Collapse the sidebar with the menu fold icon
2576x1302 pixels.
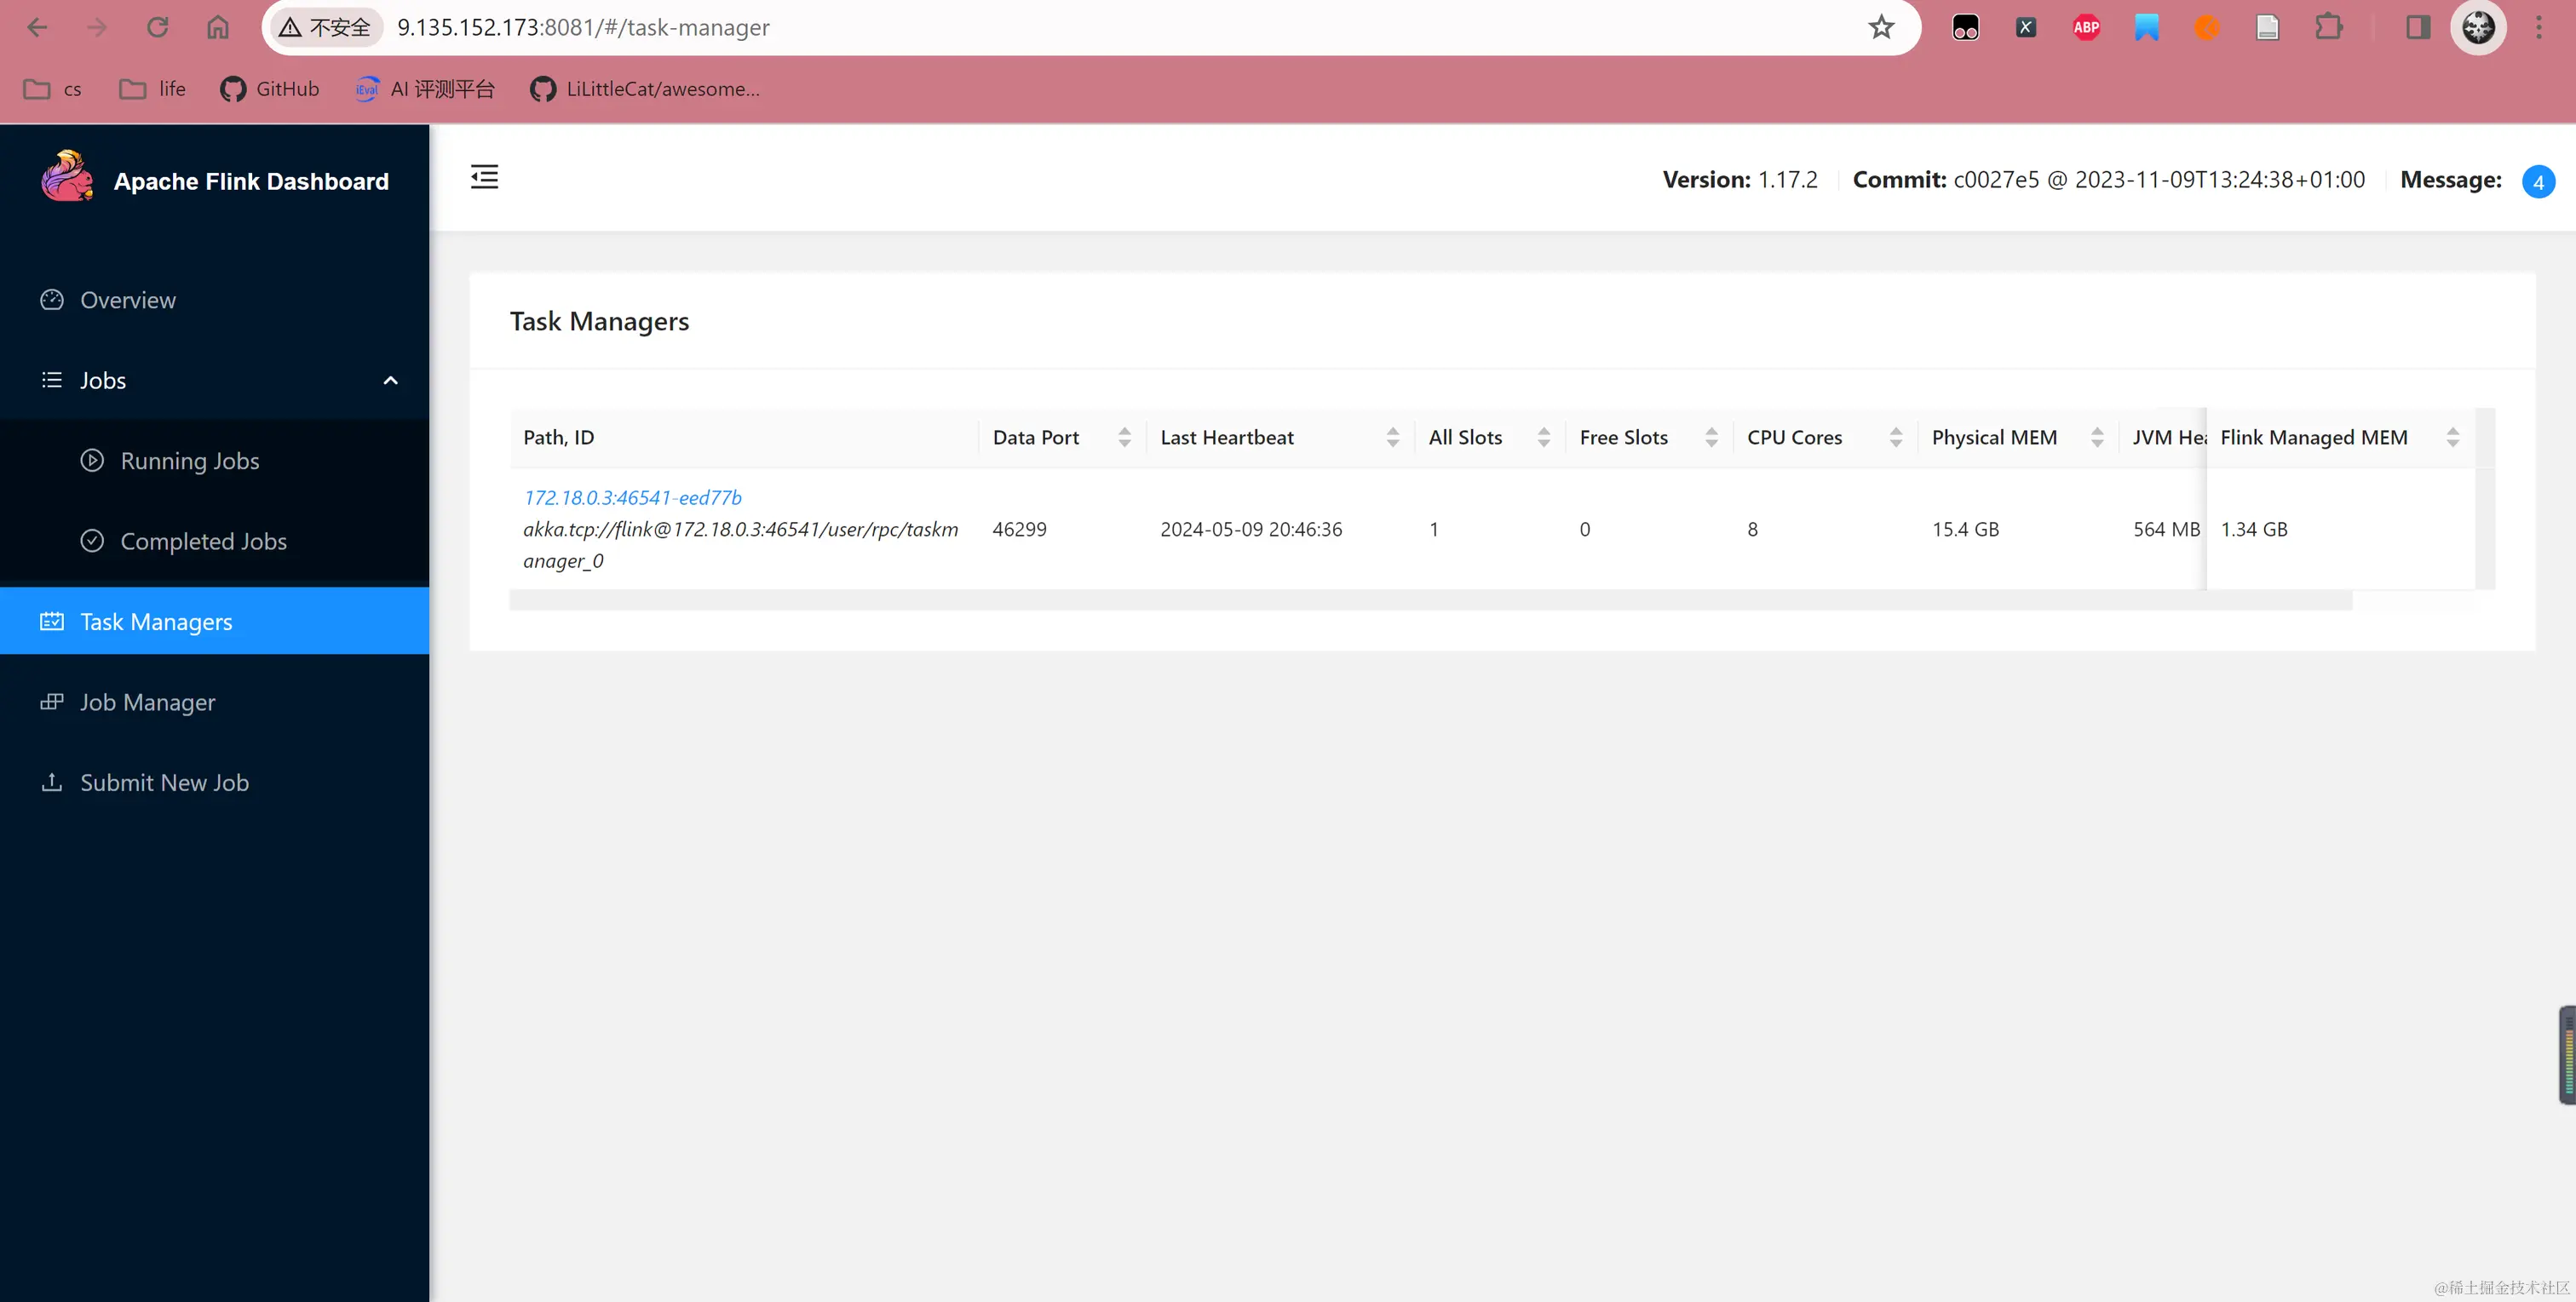[484, 177]
